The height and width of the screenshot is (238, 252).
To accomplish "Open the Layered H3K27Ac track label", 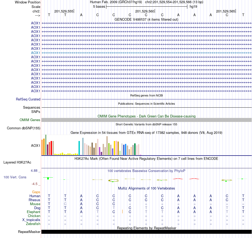I will 17,162.
